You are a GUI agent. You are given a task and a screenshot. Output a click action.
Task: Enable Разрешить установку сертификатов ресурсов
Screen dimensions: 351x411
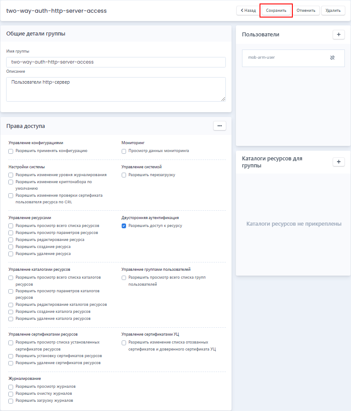tap(11, 356)
